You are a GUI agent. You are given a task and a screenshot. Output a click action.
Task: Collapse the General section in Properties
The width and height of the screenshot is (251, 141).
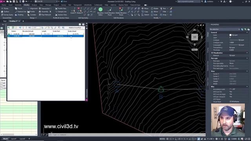click(x=247, y=33)
